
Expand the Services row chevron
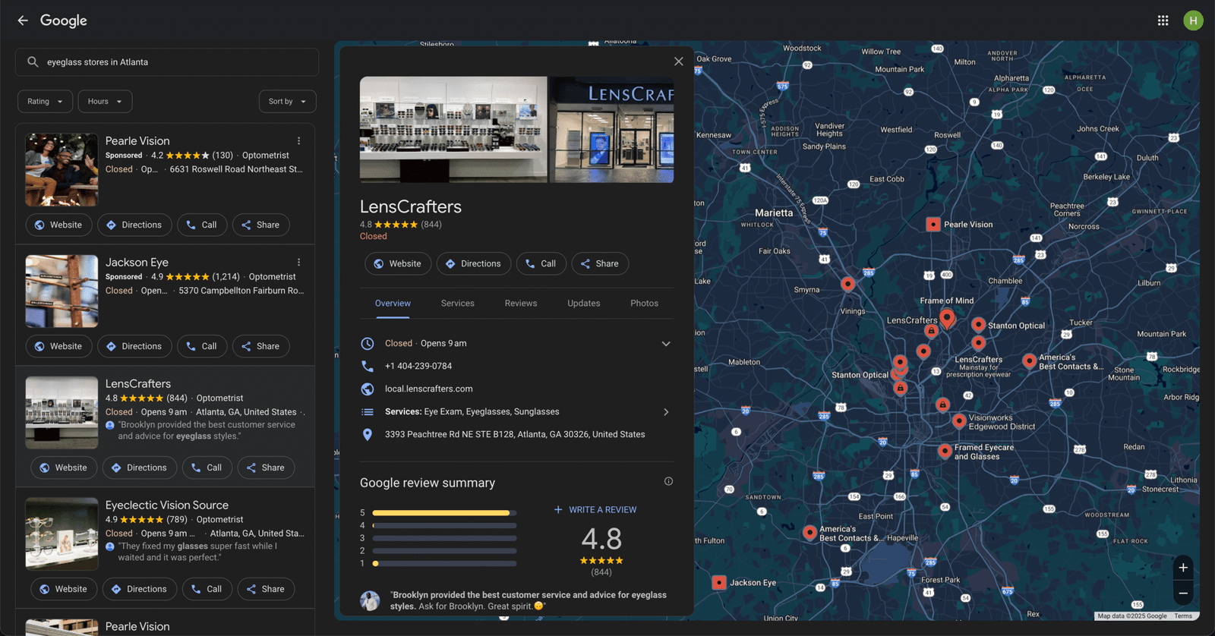pos(666,412)
